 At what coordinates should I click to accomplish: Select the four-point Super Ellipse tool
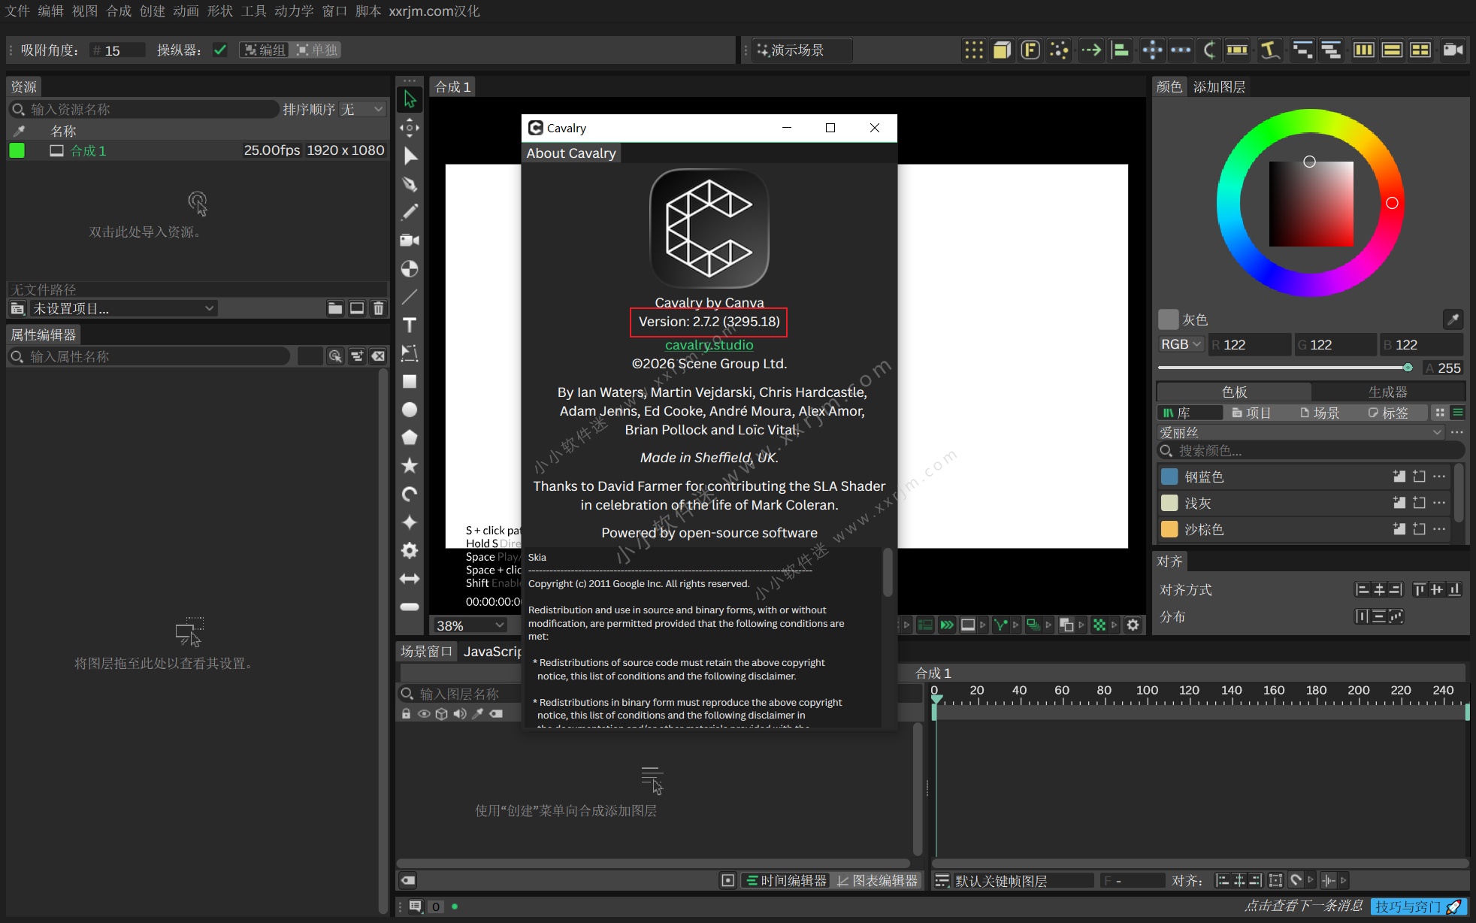(x=410, y=522)
